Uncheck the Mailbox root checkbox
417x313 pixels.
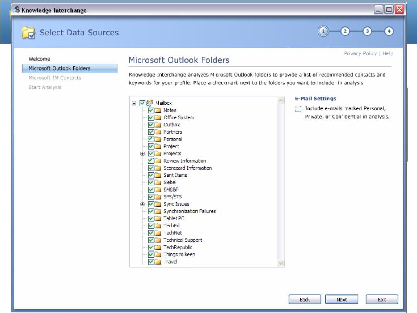[142, 103]
